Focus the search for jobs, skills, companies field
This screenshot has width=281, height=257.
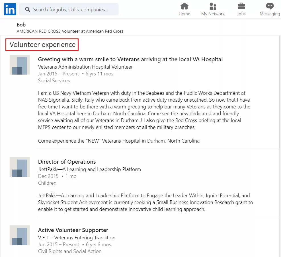click(x=69, y=9)
